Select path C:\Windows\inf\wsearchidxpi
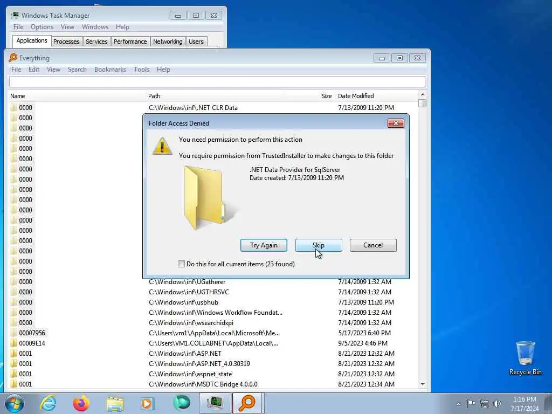 pos(191,322)
